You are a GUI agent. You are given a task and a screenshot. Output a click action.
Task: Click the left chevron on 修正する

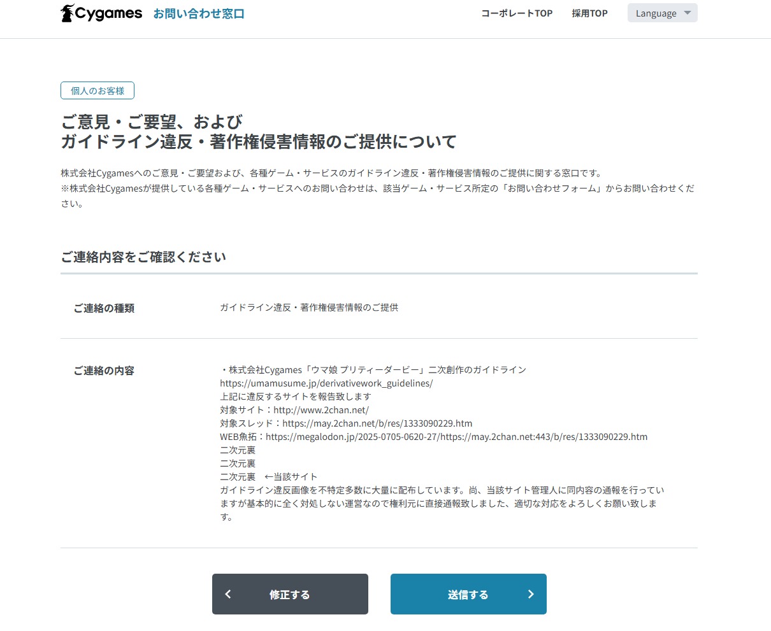(x=228, y=594)
